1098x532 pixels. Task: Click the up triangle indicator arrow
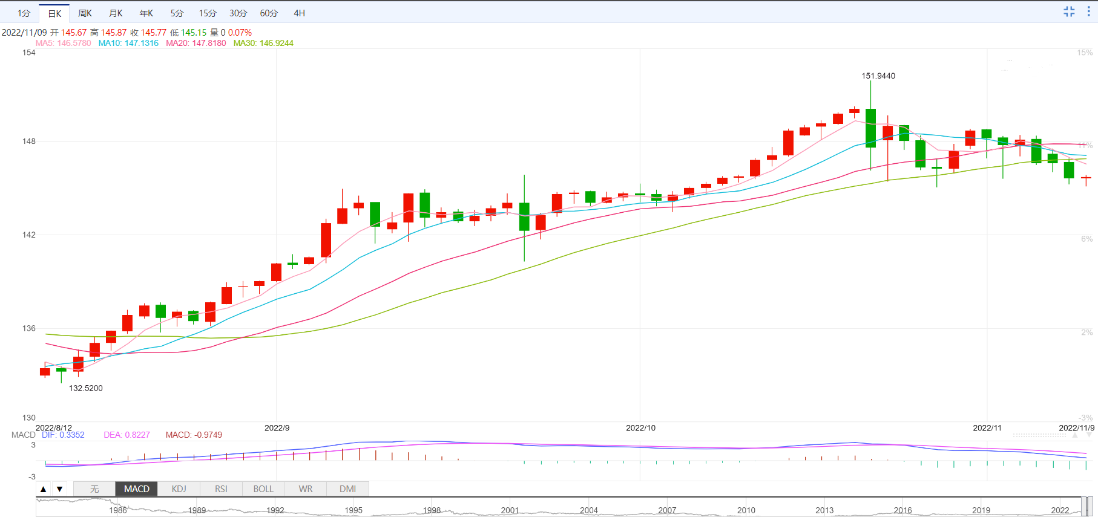[43, 489]
